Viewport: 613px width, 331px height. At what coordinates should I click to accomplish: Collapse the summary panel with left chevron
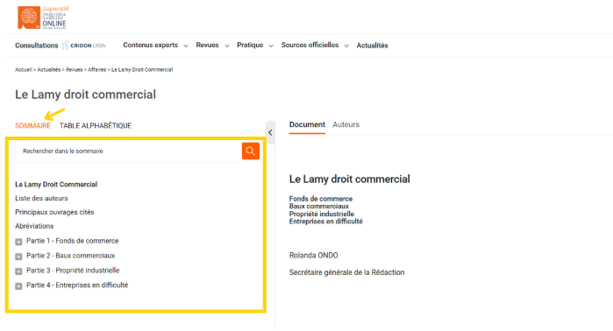[270, 133]
